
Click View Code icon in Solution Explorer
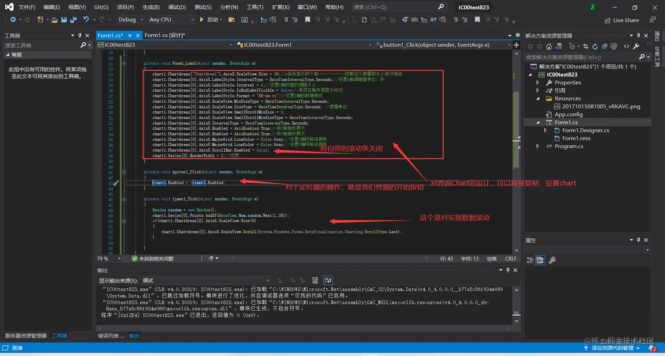pyautogui.click(x=626, y=46)
